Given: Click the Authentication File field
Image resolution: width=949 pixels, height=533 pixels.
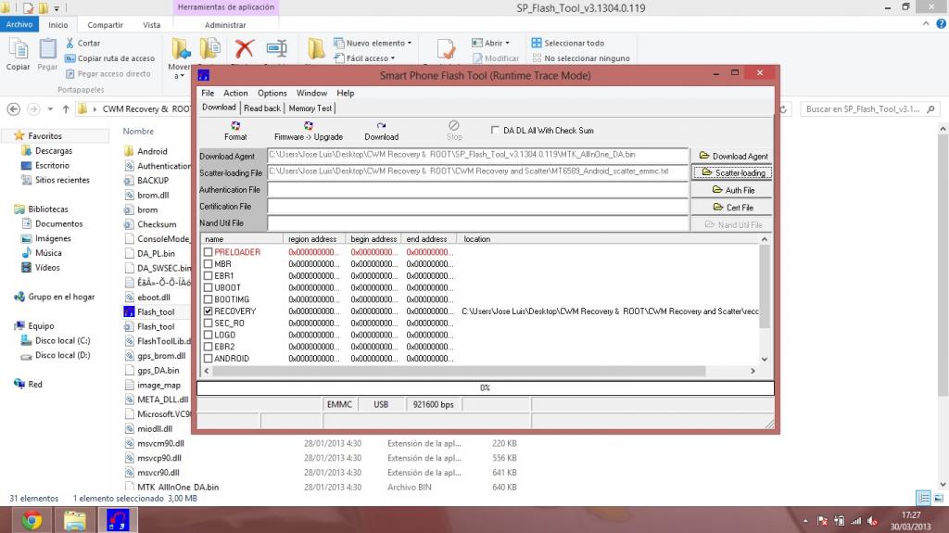Looking at the screenshot, I should (x=478, y=190).
